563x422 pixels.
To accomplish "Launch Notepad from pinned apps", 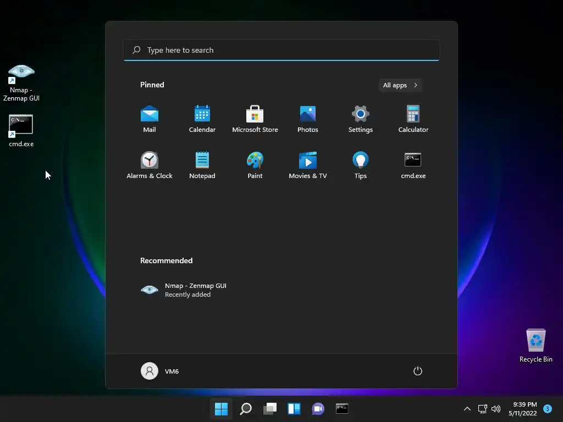I will point(202,165).
